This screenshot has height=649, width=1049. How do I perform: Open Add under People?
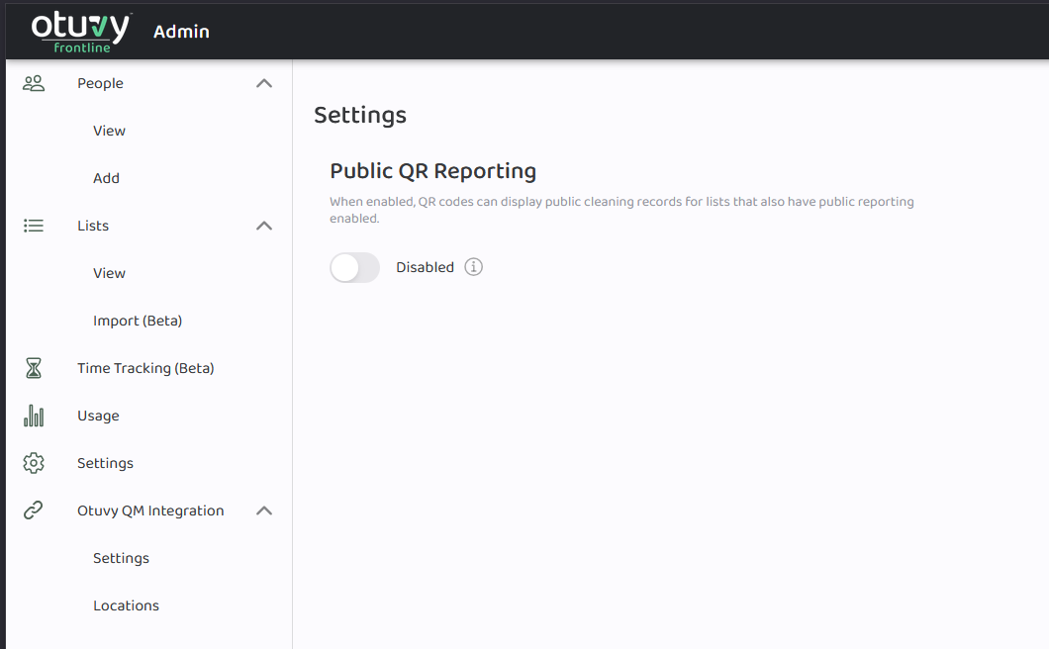point(106,178)
